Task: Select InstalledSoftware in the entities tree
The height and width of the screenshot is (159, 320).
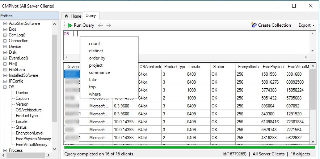Action: (24, 75)
